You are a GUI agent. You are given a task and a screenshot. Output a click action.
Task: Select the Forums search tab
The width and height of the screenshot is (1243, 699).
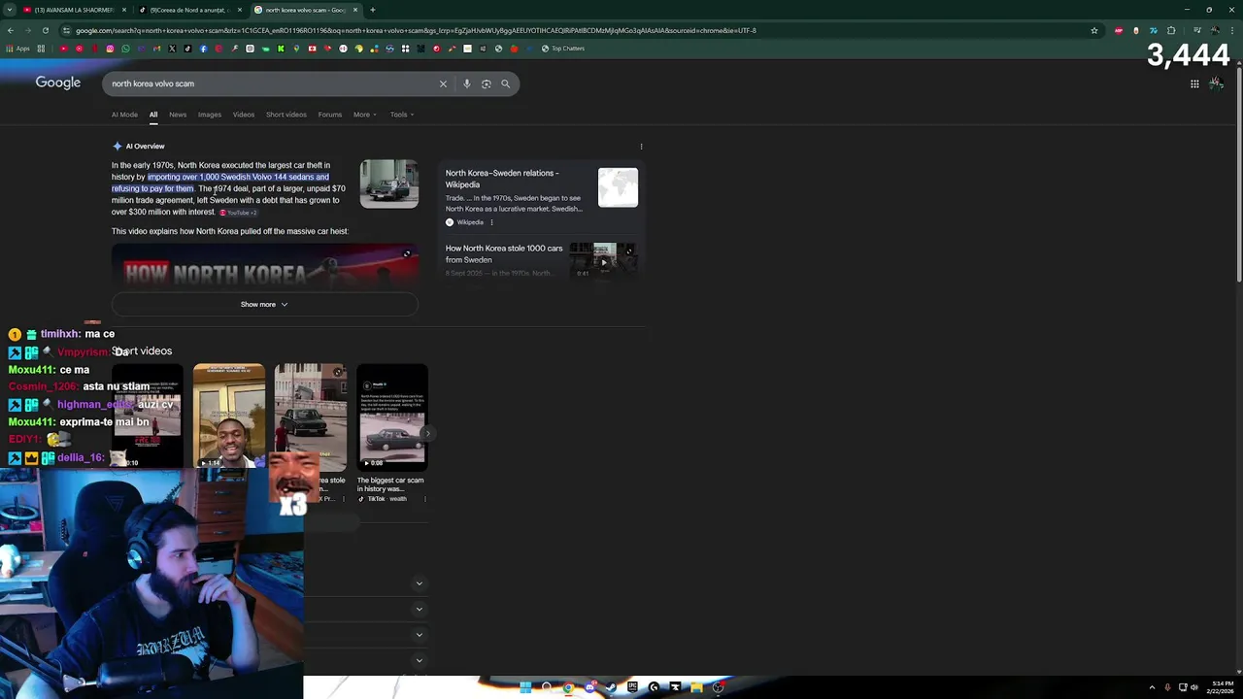pos(330,115)
